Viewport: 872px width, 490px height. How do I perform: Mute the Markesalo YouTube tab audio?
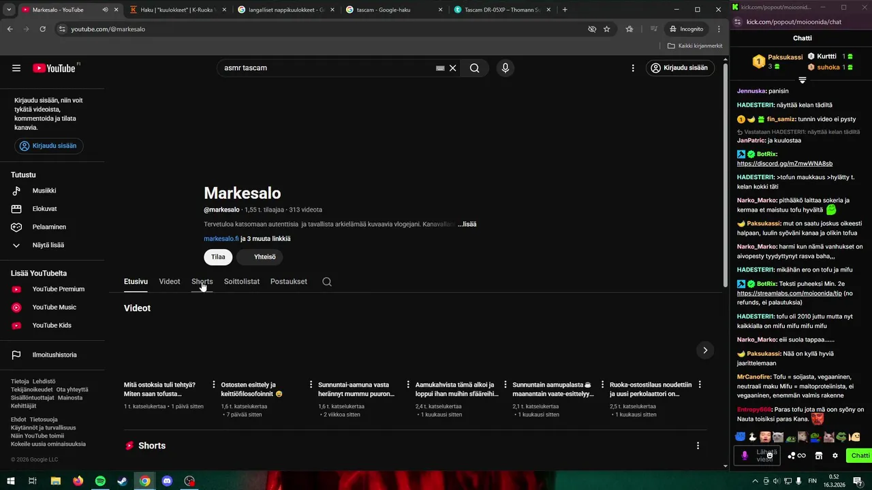pyautogui.click(x=105, y=10)
